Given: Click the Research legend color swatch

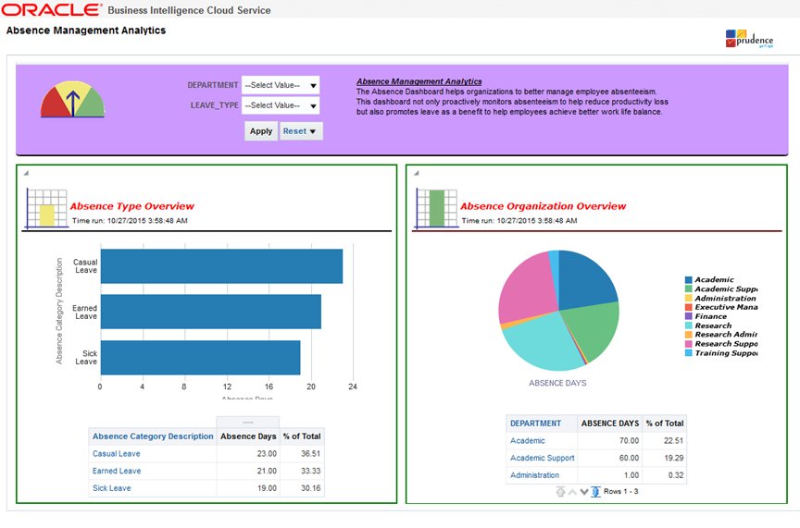Looking at the screenshot, I should click(x=688, y=325).
